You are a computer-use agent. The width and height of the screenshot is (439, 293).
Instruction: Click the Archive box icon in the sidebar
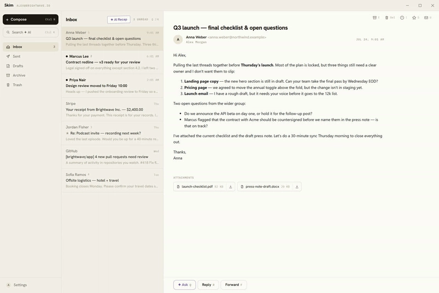click(x=8, y=75)
